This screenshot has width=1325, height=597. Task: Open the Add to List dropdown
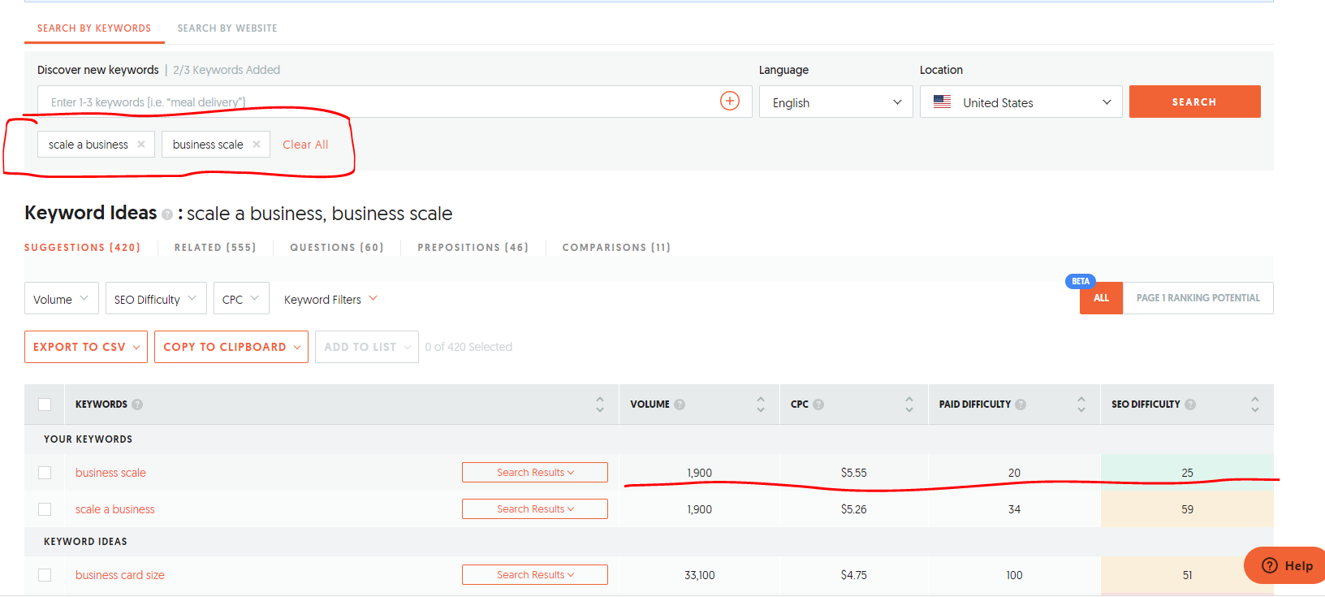[x=367, y=347]
